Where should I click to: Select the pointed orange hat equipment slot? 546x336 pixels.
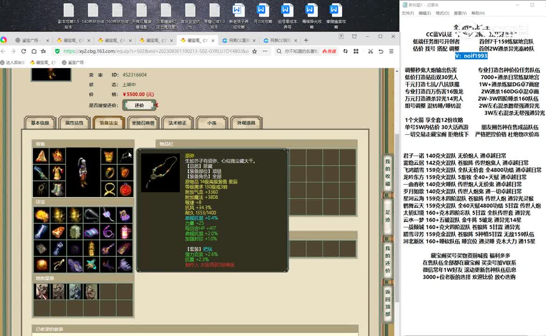(x=41, y=156)
